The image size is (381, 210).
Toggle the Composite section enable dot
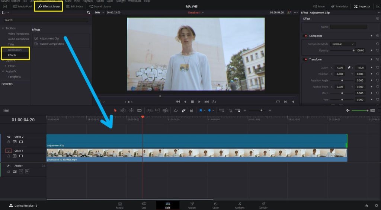tap(305, 36)
